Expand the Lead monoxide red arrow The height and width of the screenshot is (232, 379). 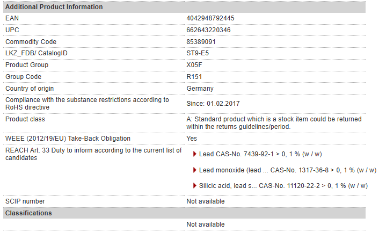(194, 170)
